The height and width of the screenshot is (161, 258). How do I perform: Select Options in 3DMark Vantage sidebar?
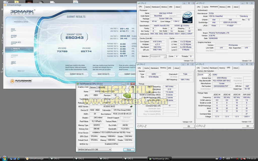tap(14, 36)
